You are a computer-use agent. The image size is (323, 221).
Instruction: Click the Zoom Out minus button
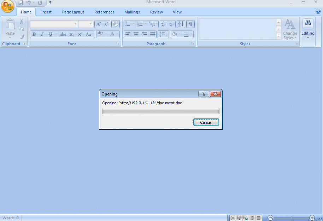(270, 218)
